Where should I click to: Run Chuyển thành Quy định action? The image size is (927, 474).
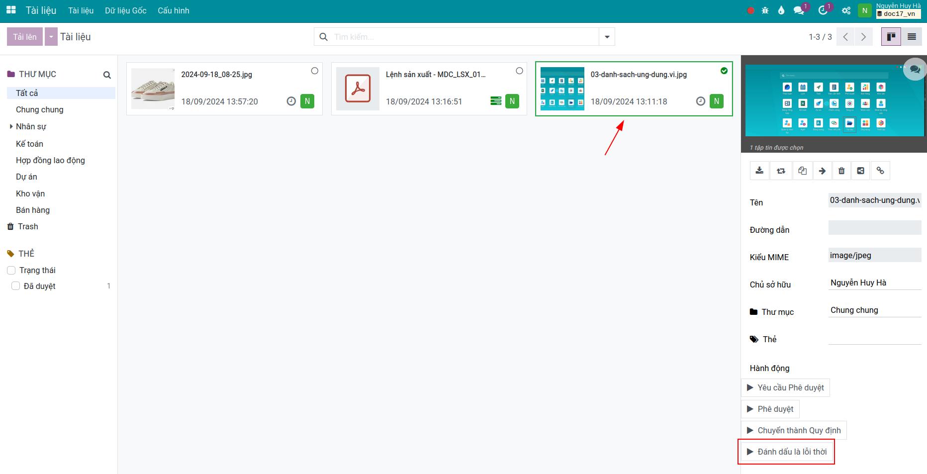[794, 430]
